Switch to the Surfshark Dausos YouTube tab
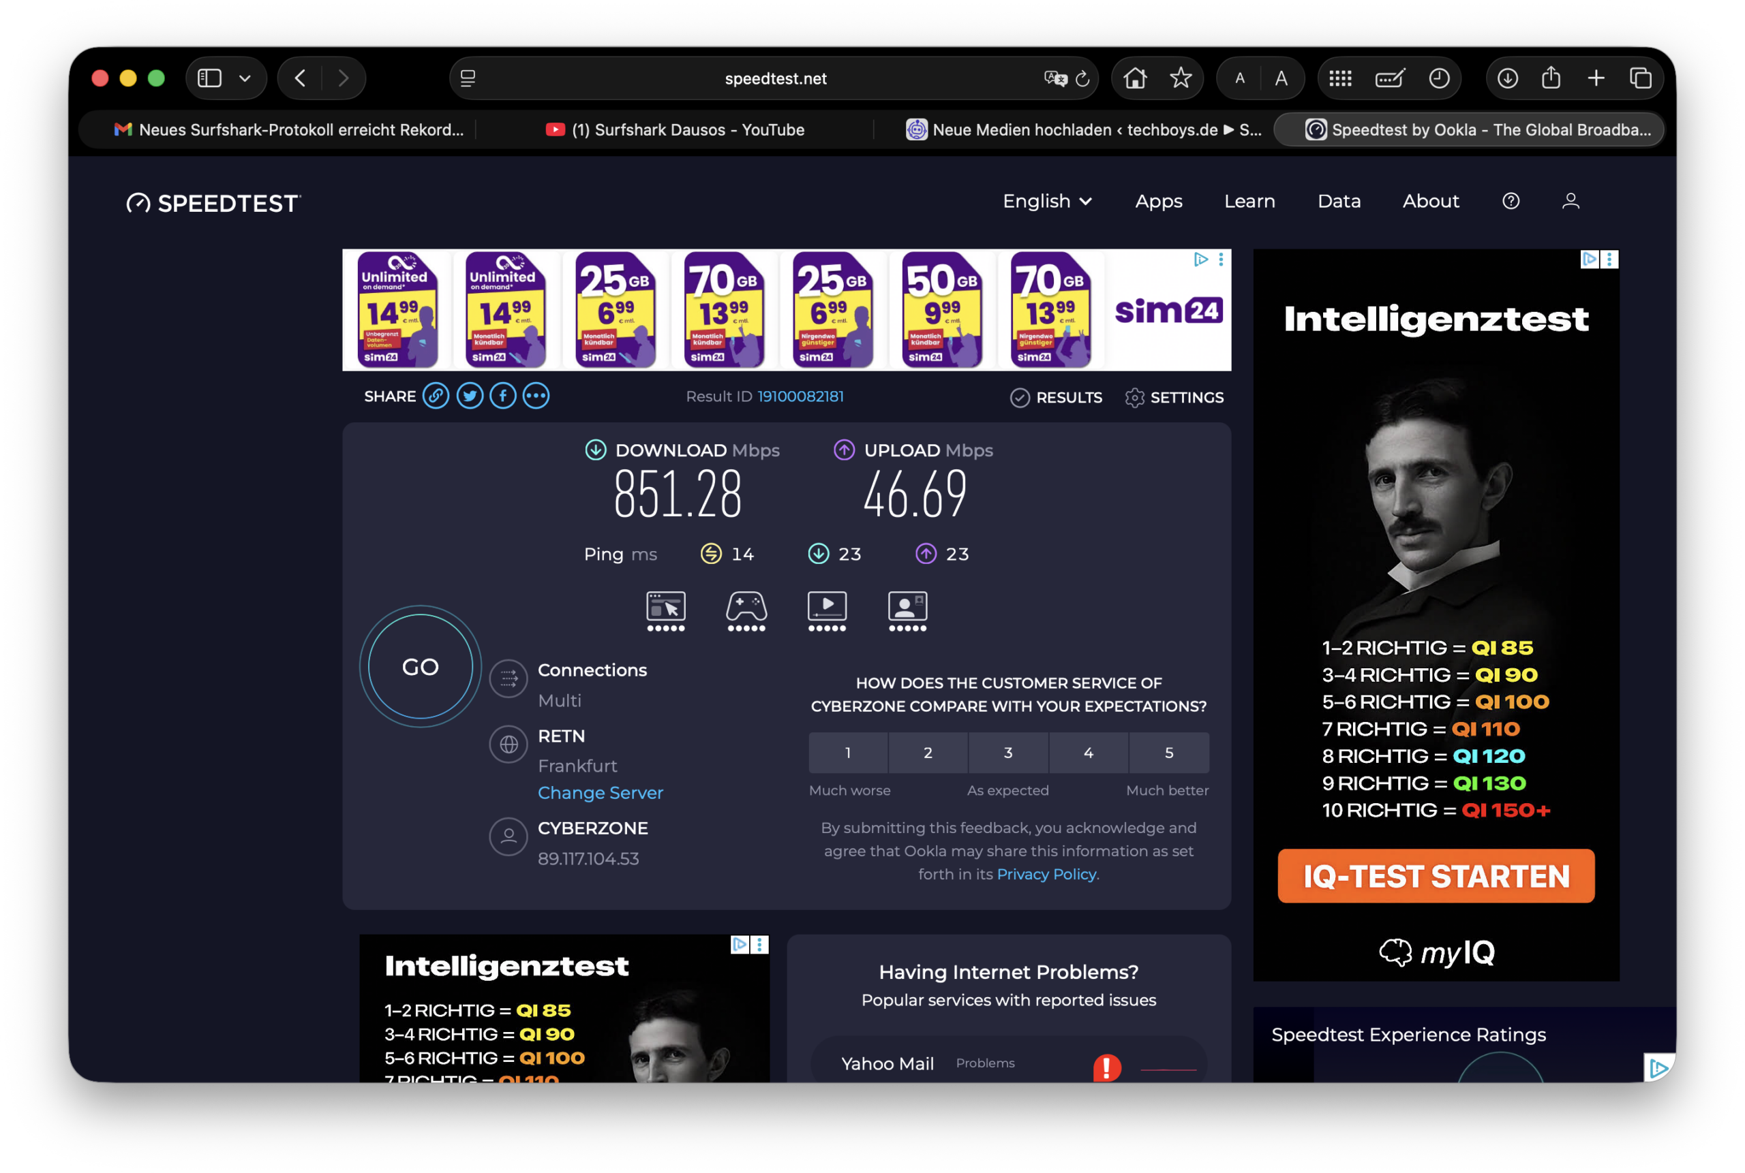Screen dimensions: 1745x1173 (675, 129)
